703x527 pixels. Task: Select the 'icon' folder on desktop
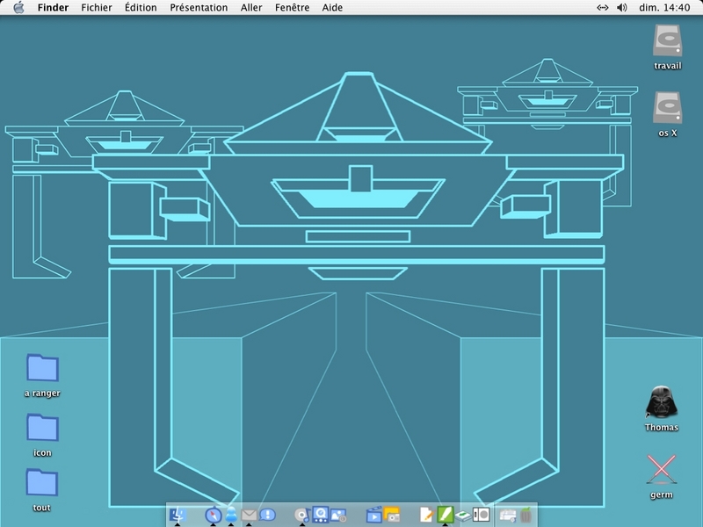click(x=42, y=428)
